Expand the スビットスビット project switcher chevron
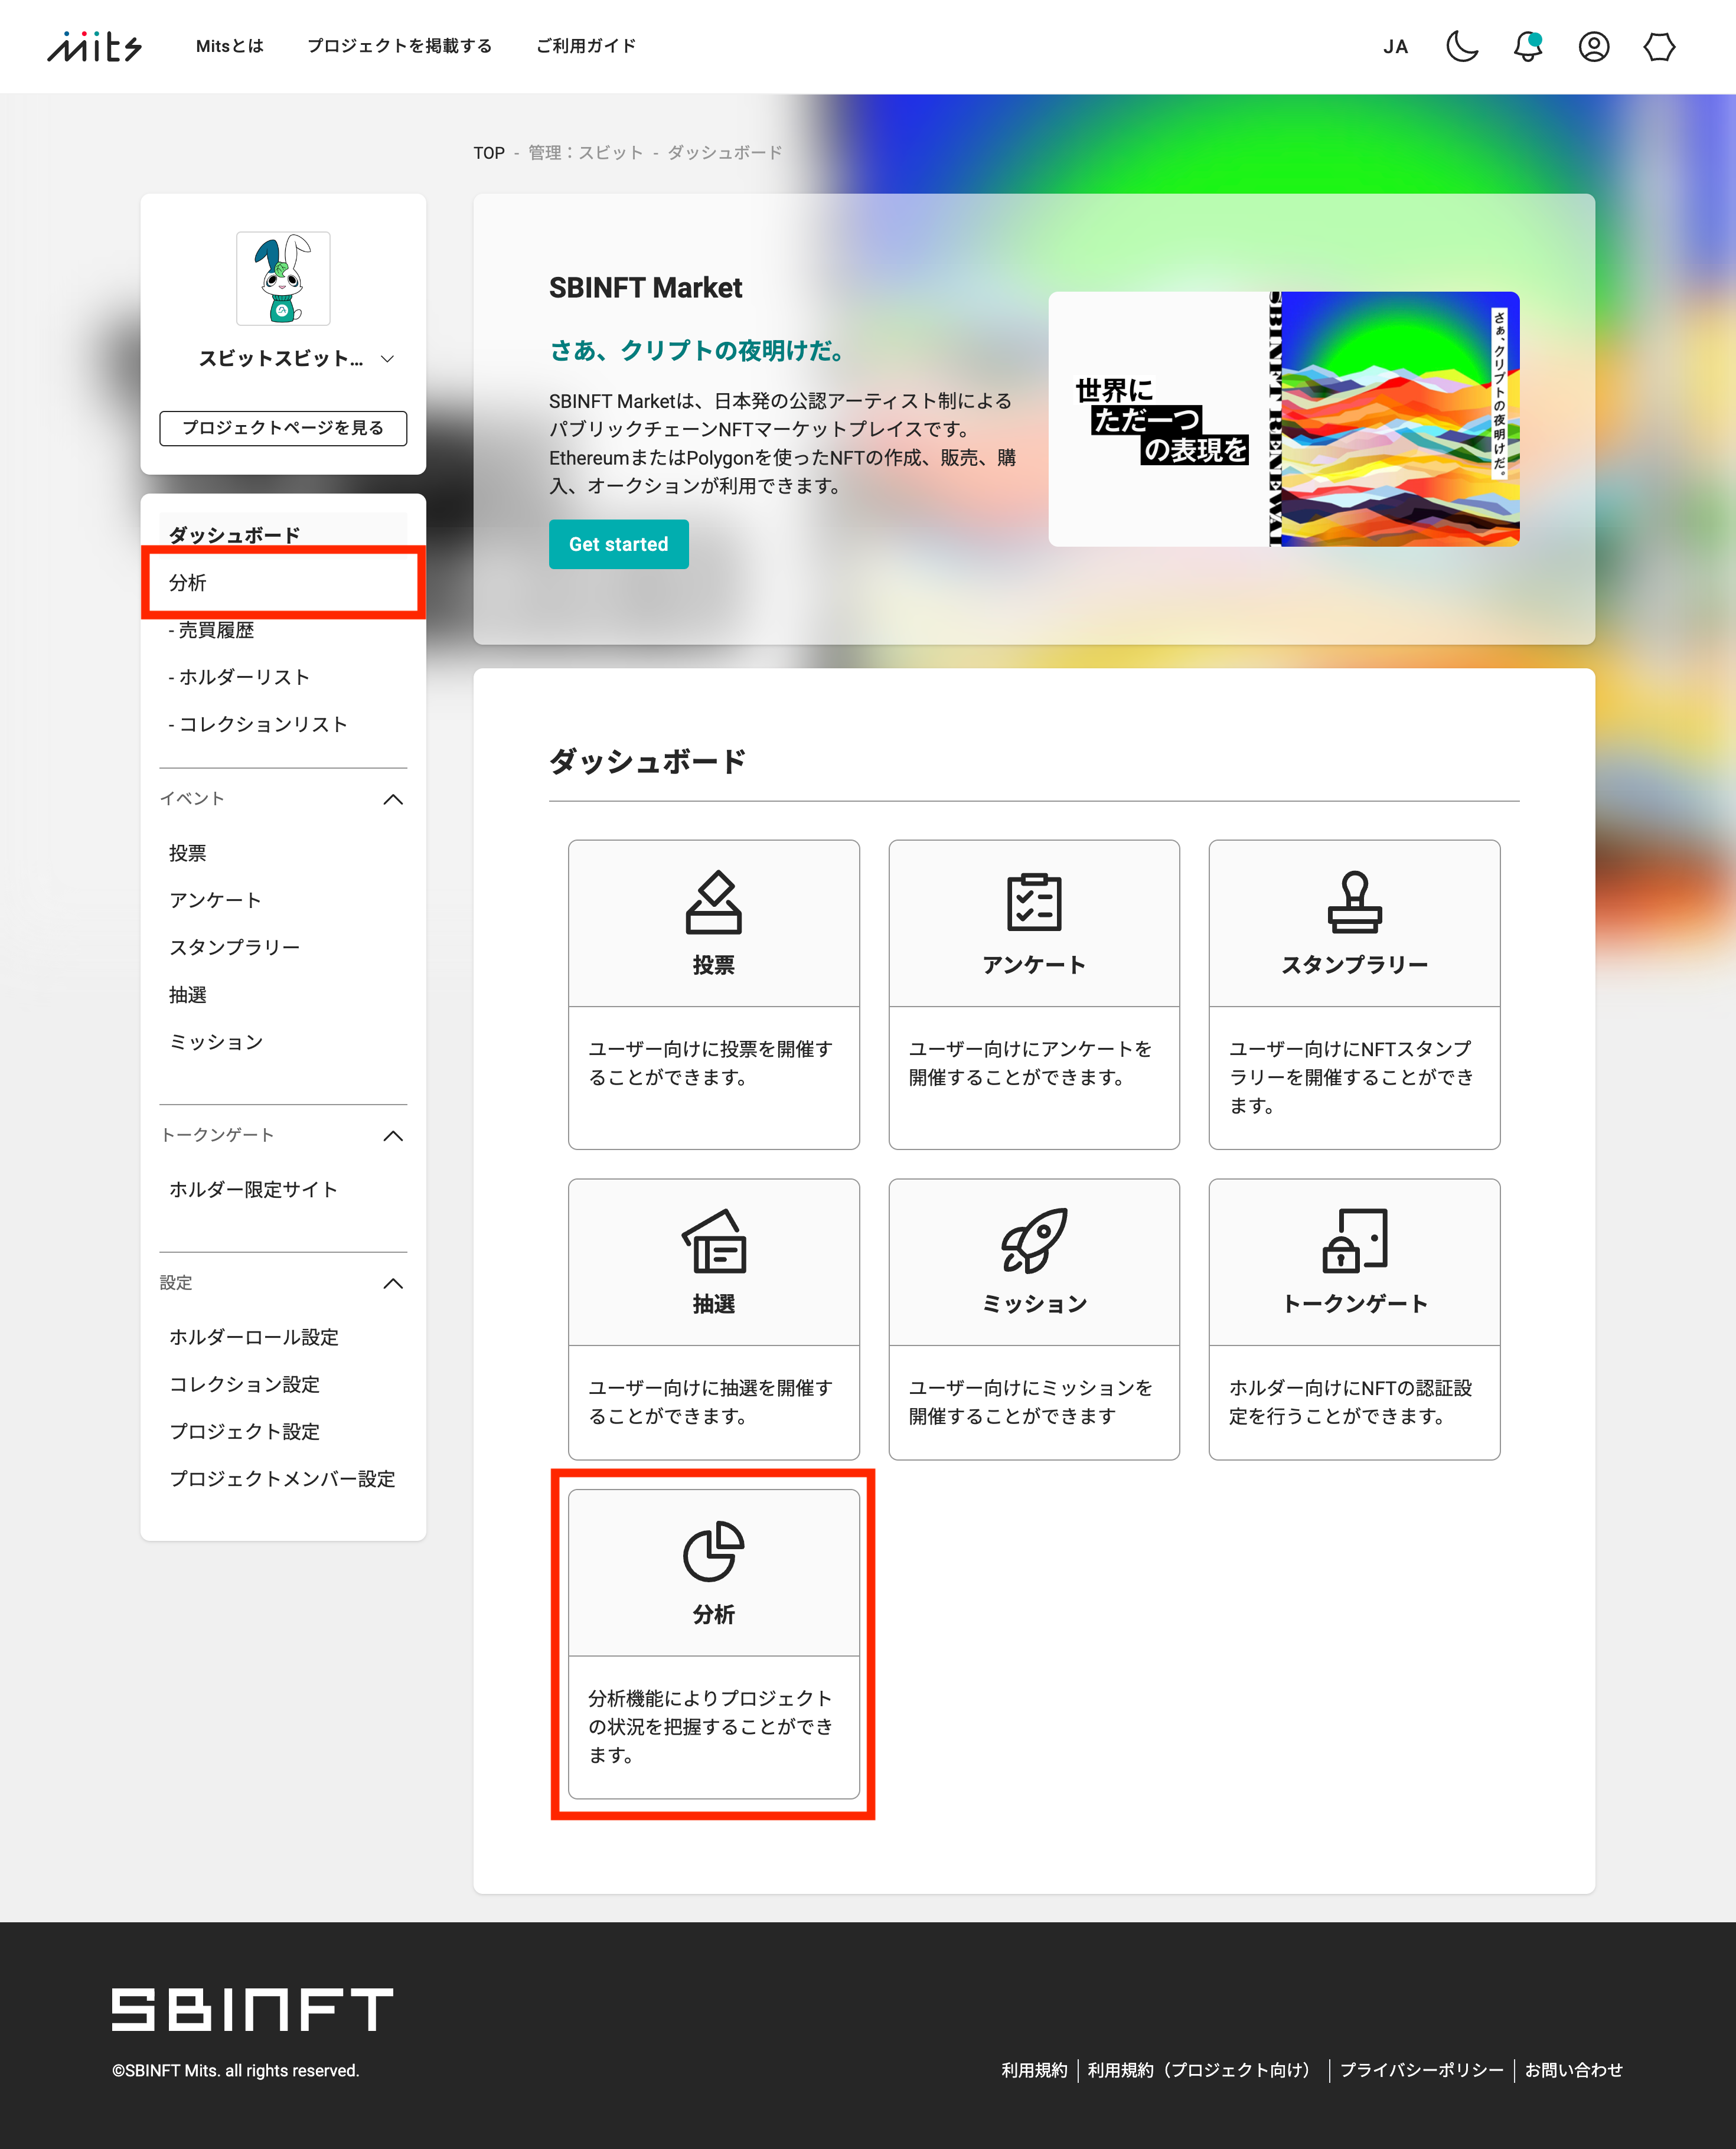 [388, 359]
